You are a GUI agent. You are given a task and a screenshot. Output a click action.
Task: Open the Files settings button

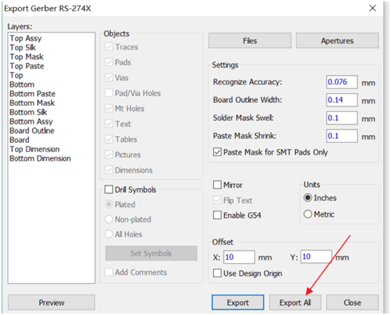[250, 41]
